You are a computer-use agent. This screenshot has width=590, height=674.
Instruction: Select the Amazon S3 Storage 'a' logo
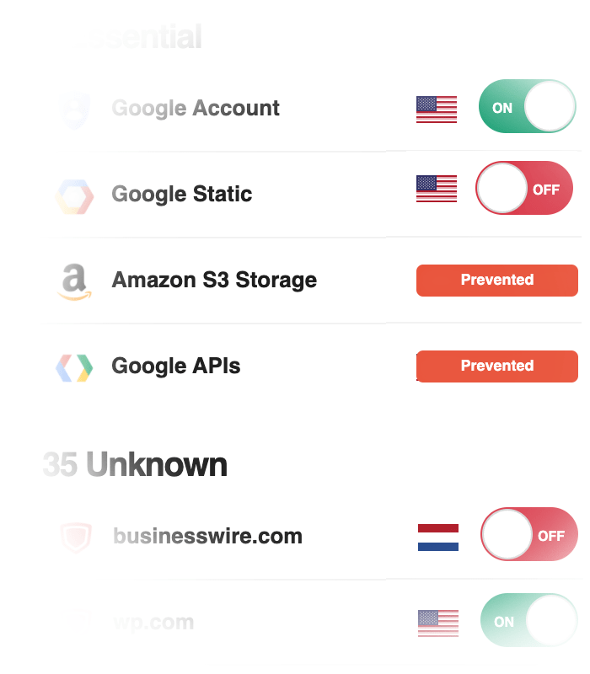pos(74,280)
